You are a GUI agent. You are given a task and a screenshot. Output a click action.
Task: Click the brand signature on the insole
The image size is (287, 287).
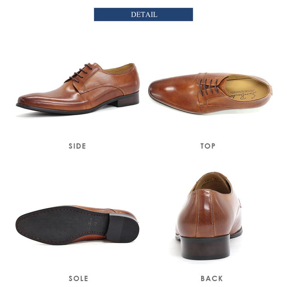[243, 95]
